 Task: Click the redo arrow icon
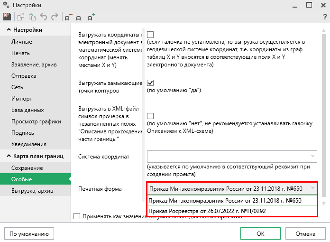55,17
